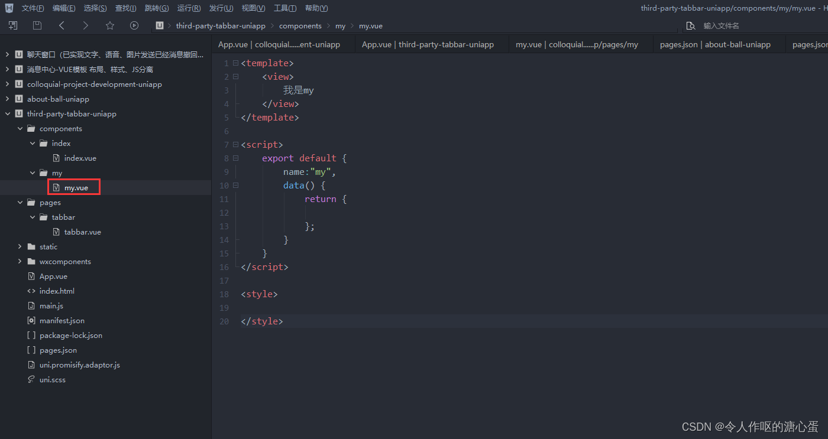Fold the view block at line 2
828x439 pixels.
point(235,76)
